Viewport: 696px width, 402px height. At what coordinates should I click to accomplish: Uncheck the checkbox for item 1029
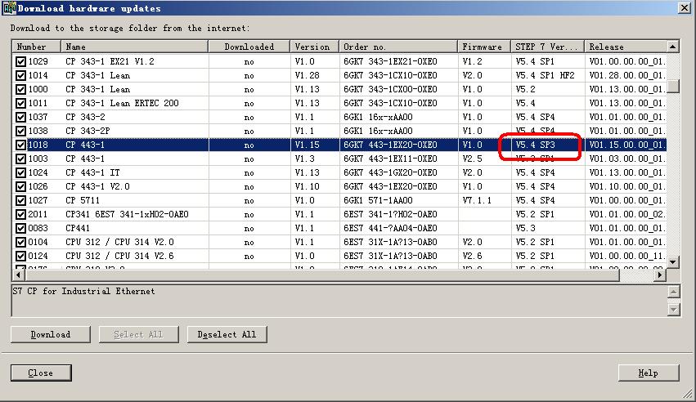point(21,61)
